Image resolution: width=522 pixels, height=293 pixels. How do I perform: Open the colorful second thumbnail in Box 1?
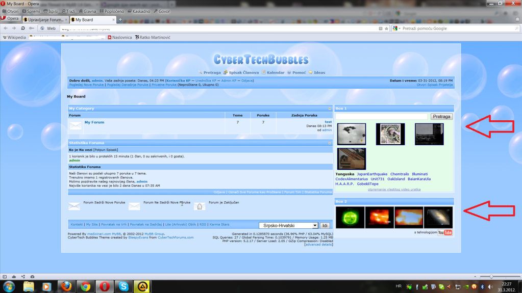[x=390, y=134]
